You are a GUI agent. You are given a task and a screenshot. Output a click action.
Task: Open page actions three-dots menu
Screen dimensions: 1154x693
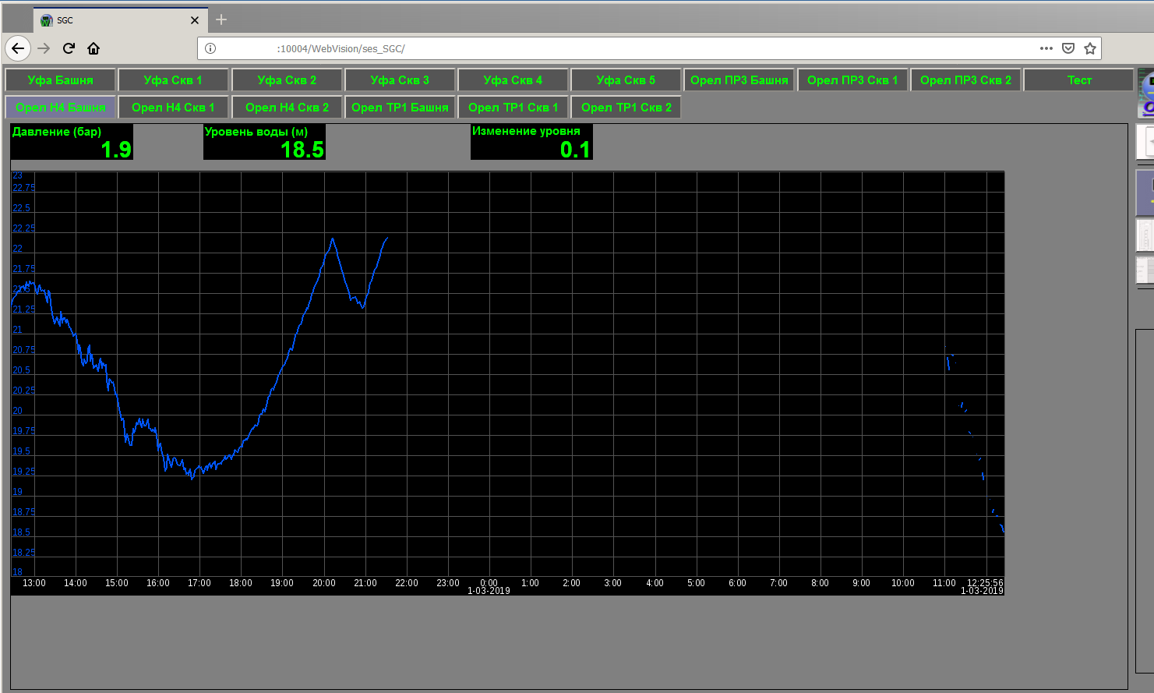tap(1046, 48)
